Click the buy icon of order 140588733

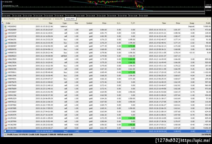[x=5, y=53]
